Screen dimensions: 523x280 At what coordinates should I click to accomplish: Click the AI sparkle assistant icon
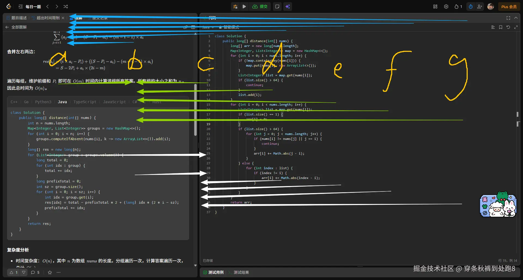pos(288,7)
